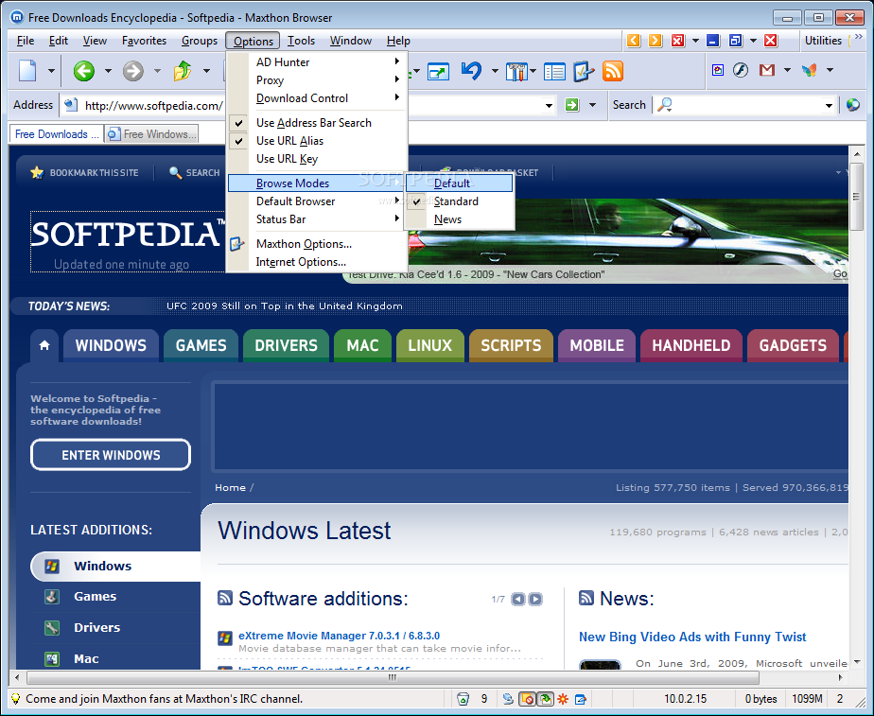The image size is (874, 716).
Task: Open the Undo dropdown arrow
Action: 495,71
